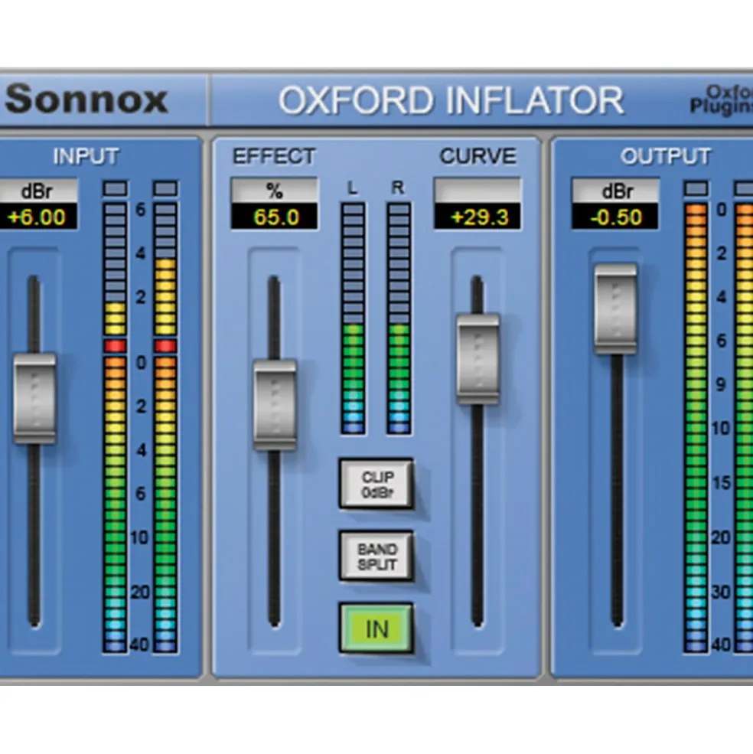This screenshot has width=753, height=754.
Task: Select the output value field -0.50
Action: tap(615, 217)
